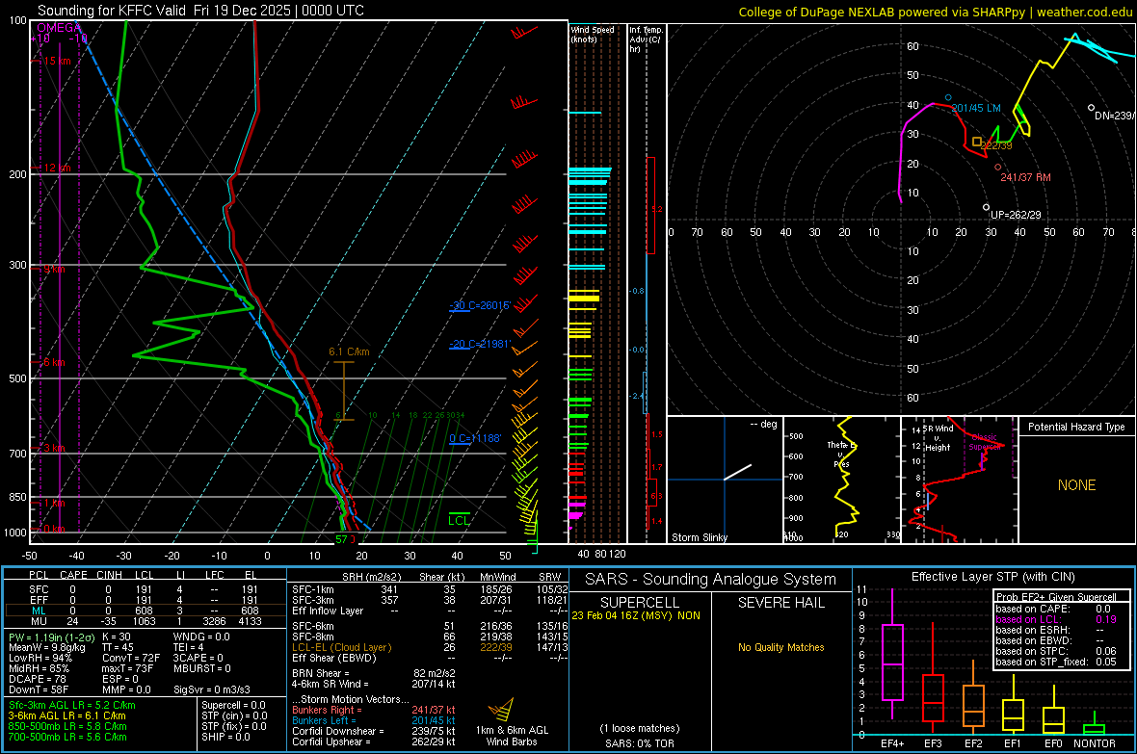The width and height of the screenshot is (1137, 754).
Task: Click the white DN=239 circle marker
Action: tap(1091, 108)
